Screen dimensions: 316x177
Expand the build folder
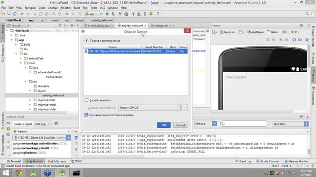coord(16,45)
